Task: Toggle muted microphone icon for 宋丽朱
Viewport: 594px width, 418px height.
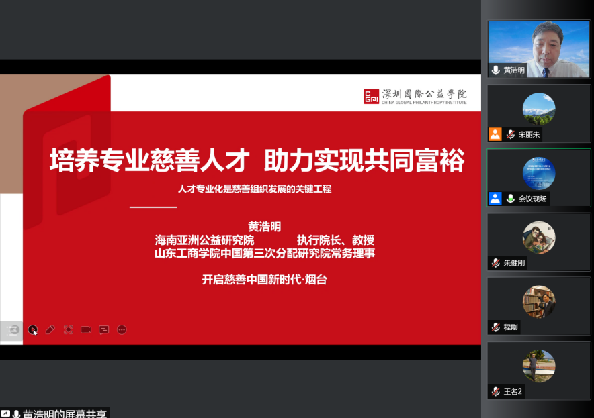Action: (x=511, y=134)
